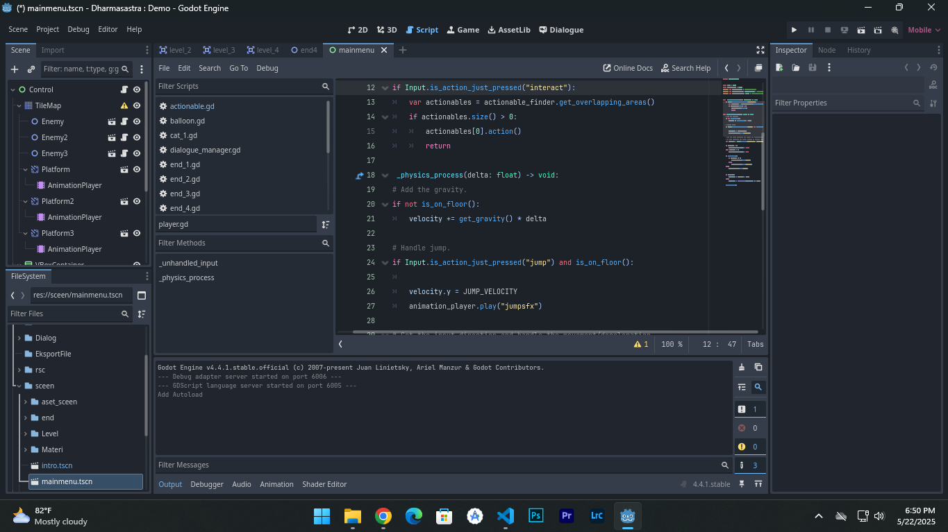Collapse the Platform2 node
This screenshot has height=532, width=948.
(25, 201)
